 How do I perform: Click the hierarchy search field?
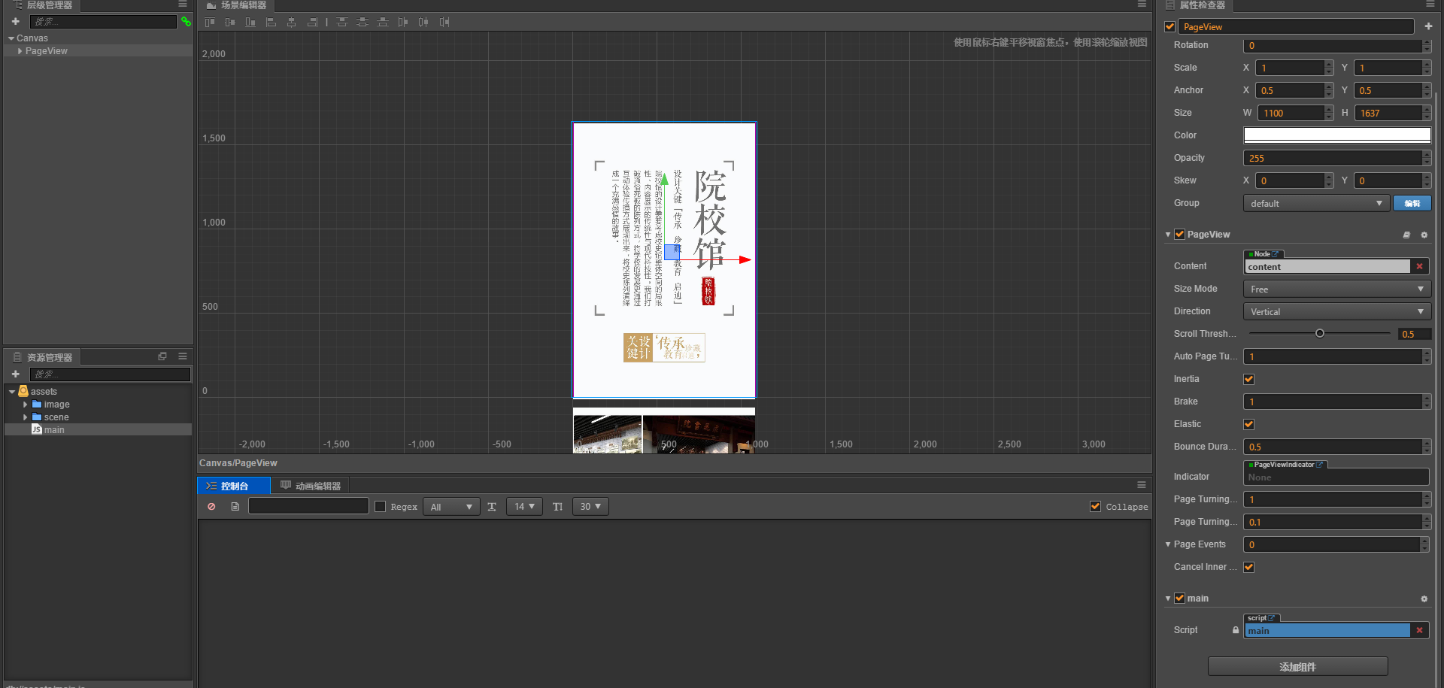click(x=103, y=22)
